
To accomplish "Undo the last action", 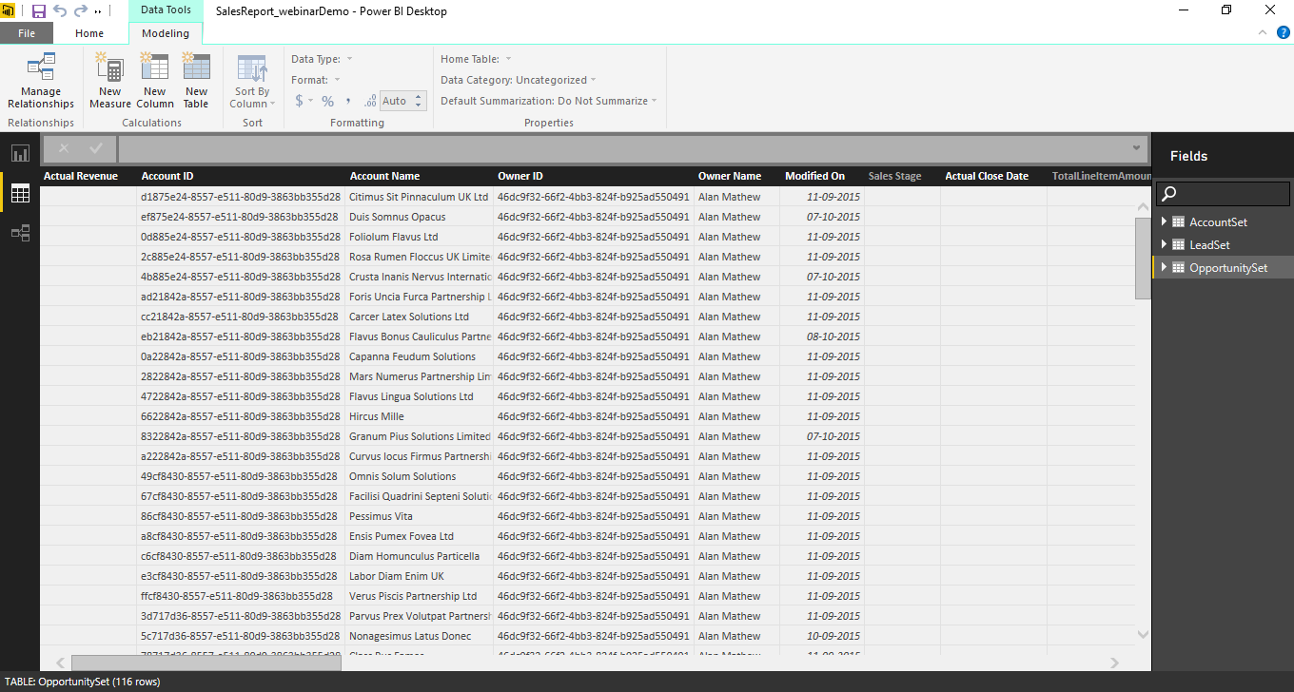I will pos(60,11).
